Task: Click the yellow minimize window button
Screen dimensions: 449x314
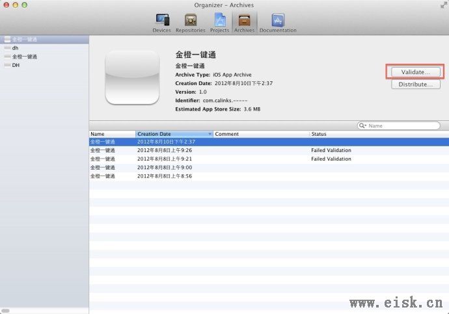Action: [16, 5]
